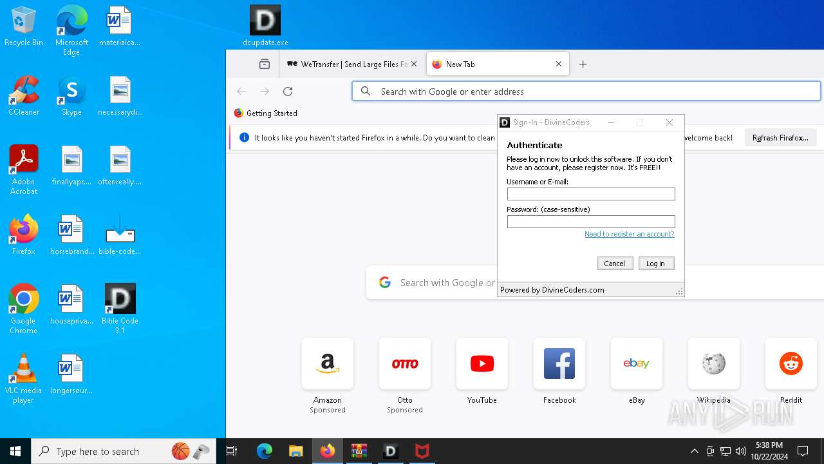Close the WeTransfer tab
This screenshot has height=464, width=824.
click(x=414, y=64)
